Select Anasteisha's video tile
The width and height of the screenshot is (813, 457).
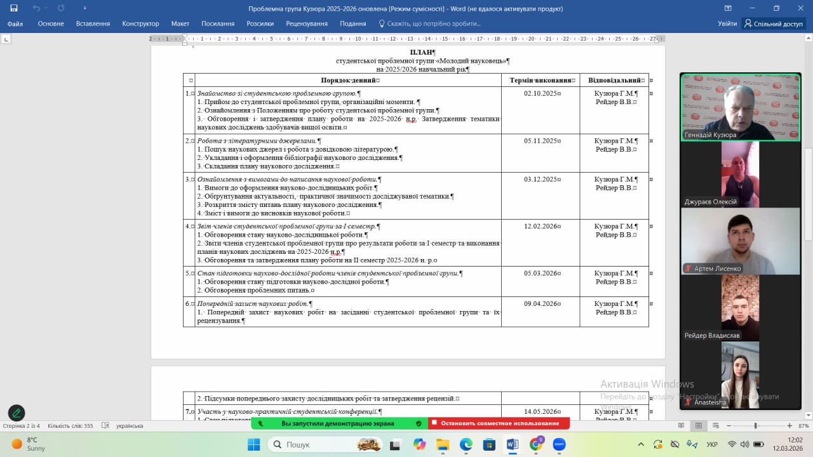[740, 375]
